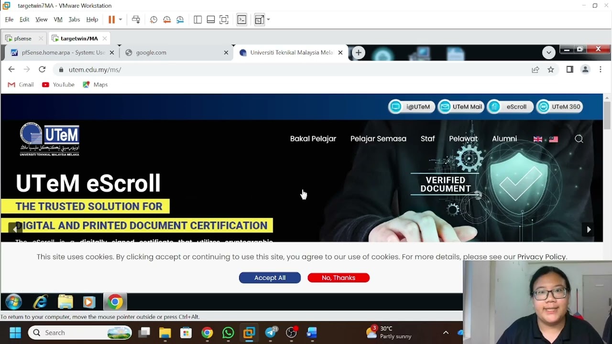Open eScroll button

510,107
